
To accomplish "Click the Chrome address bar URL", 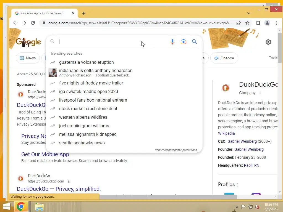I will (140, 23).
